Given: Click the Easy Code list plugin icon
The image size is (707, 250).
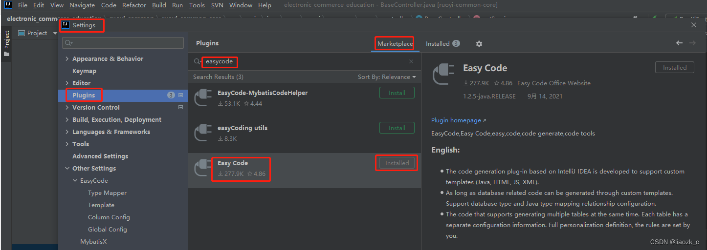Looking at the screenshot, I should click(x=203, y=167).
